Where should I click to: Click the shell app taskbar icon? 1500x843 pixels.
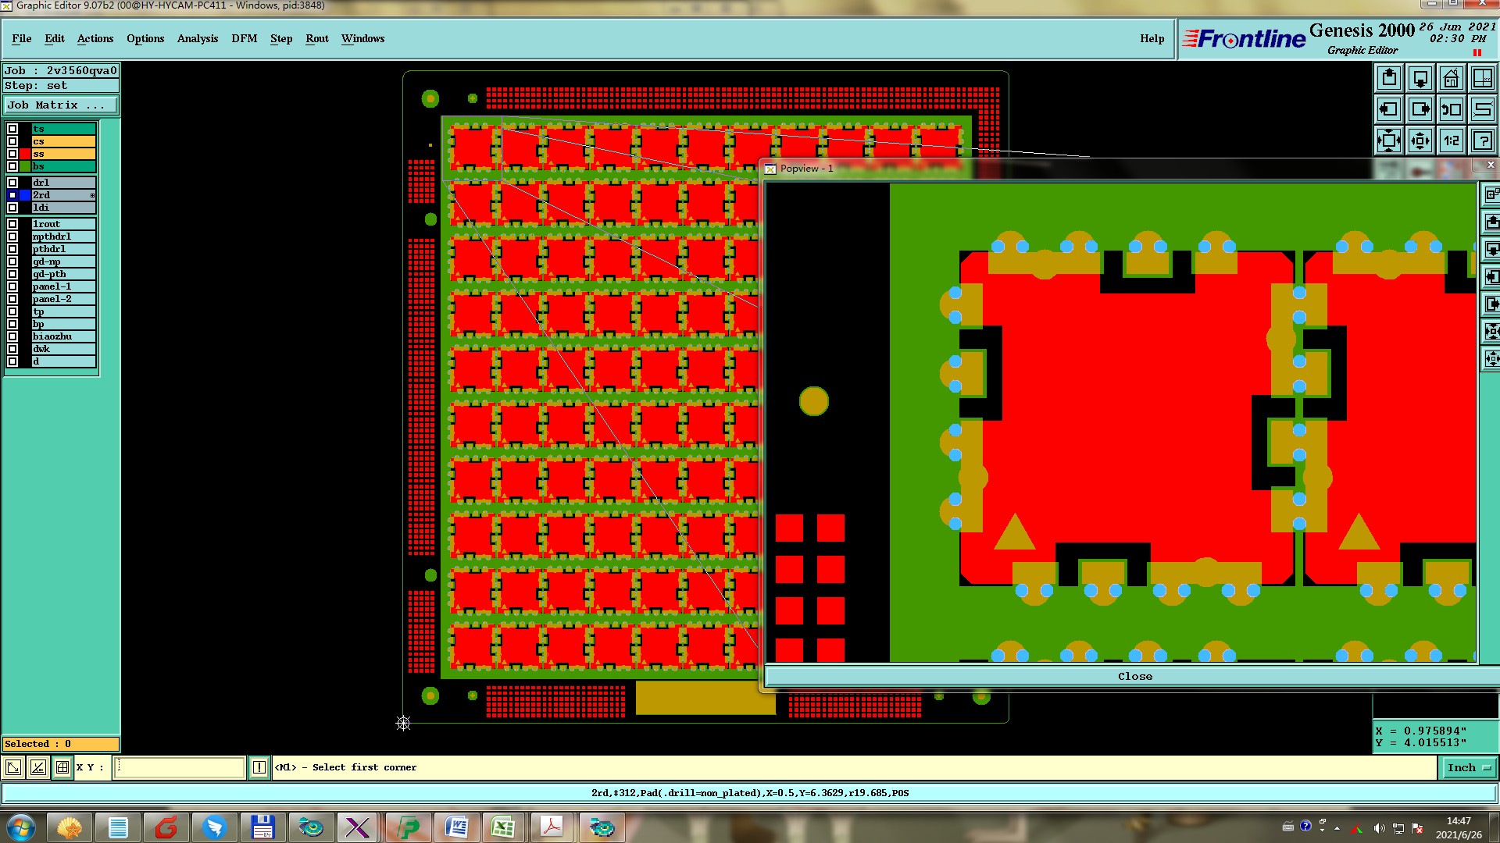[x=70, y=827]
